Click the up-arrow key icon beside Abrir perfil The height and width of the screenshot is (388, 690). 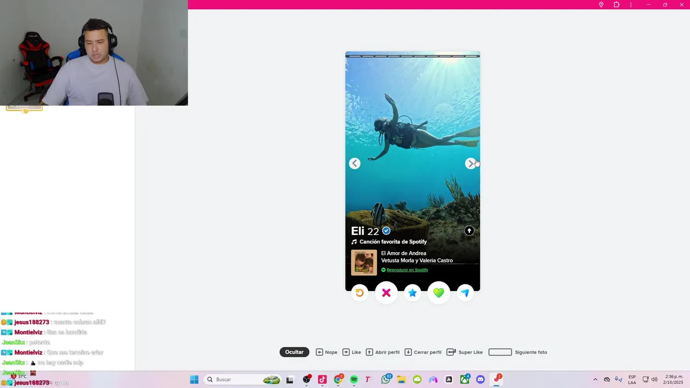coord(369,352)
